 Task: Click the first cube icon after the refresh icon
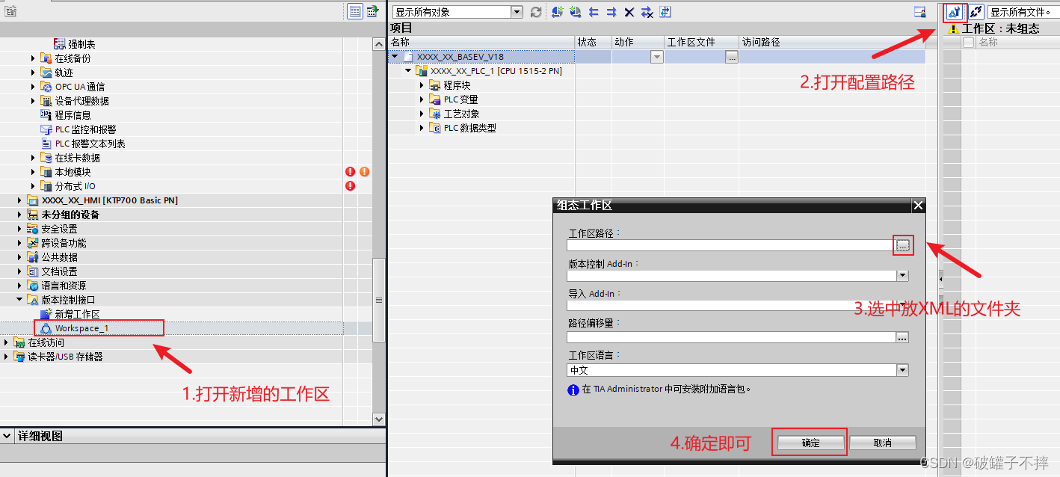click(557, 12)
